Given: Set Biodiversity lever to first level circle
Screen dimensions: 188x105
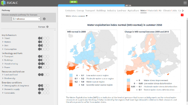Looking at the screenshot, I should [40, 78].
